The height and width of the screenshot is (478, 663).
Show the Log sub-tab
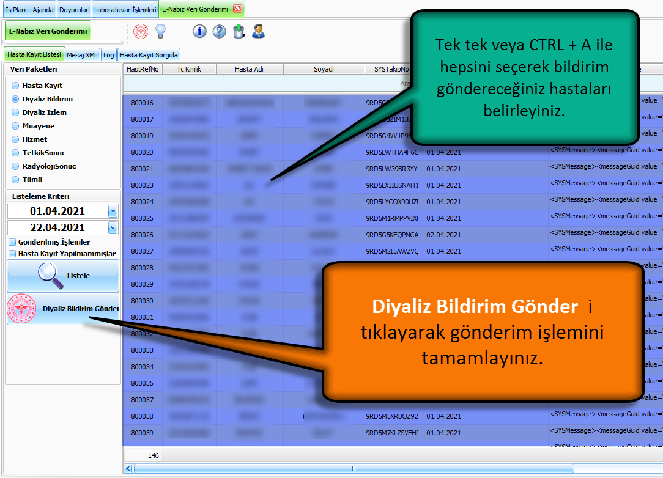coord(109,55)
